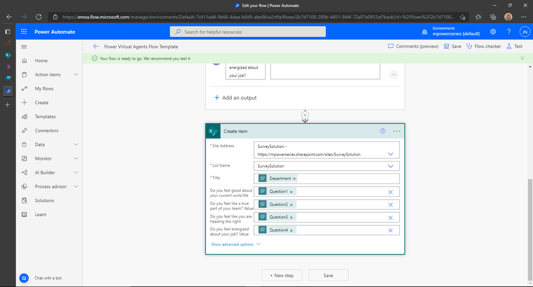This screenshot has width=533, height=287.
Task: Open the app launcher waffle icon
Action: tap(24, 31)
